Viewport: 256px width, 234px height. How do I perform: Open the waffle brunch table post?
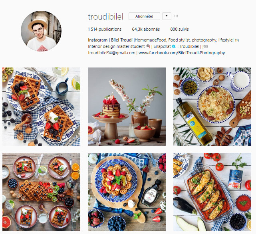[41, 192]
